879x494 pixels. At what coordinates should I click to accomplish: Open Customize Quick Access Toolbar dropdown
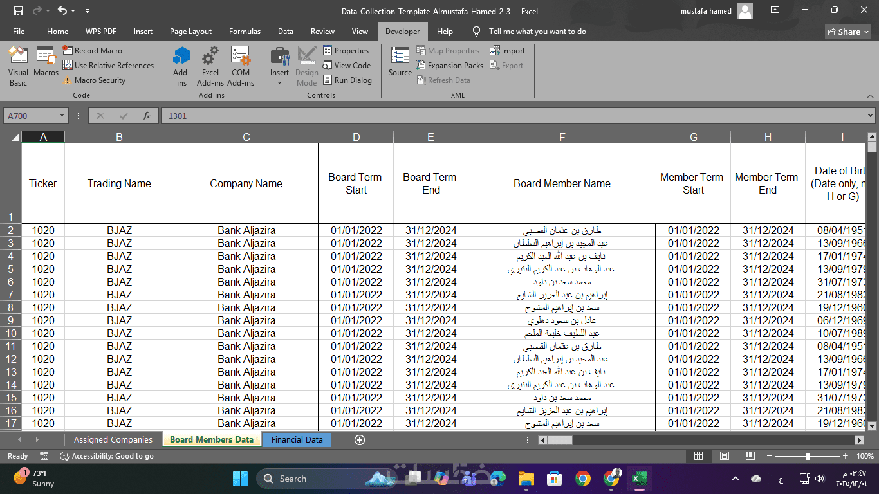pyautogui.click(x=87, y=11)
